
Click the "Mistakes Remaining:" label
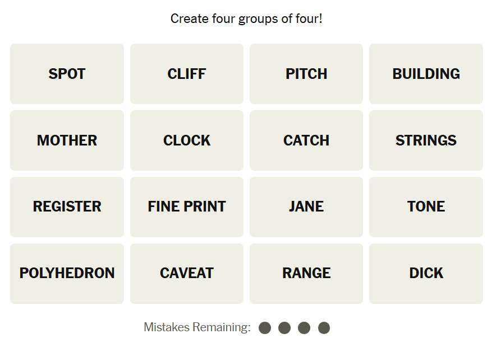(197, 327)
